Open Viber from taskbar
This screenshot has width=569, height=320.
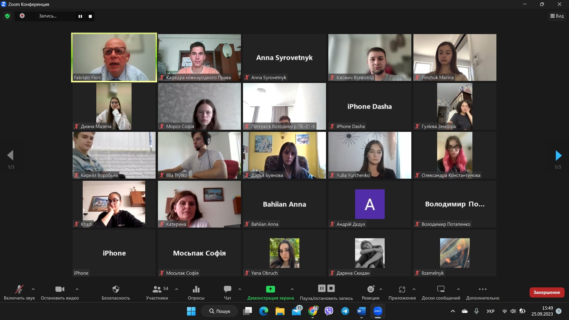329,311
